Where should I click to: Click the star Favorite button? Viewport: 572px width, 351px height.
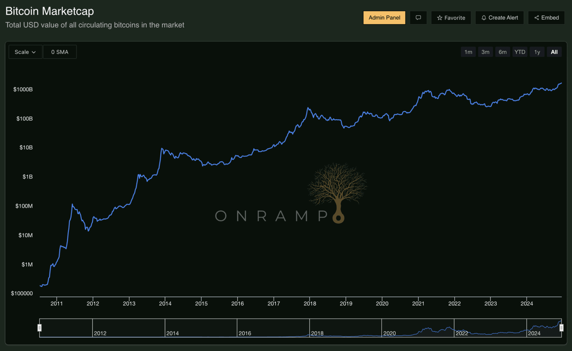451,17
